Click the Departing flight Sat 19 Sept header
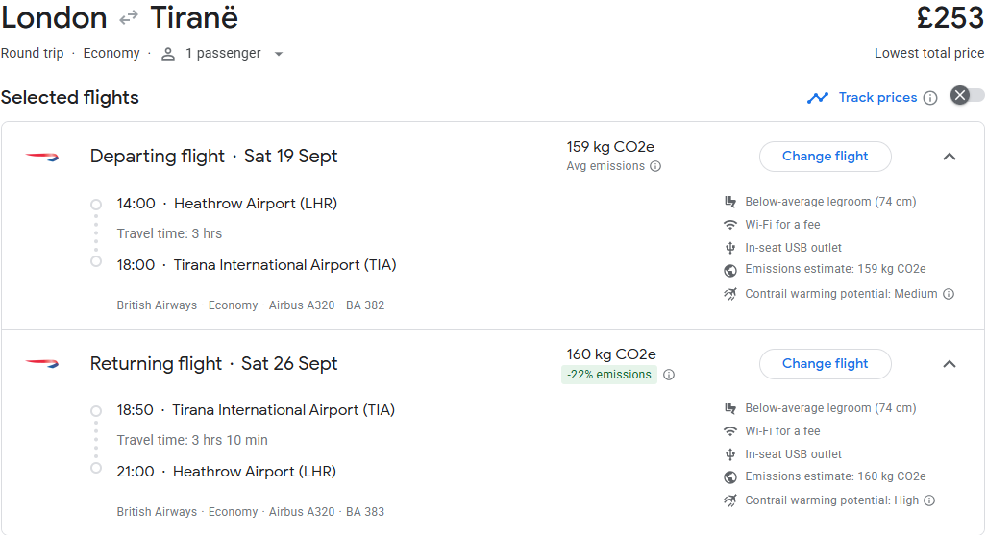The image size is (987, 537). [x=213, y=157]
